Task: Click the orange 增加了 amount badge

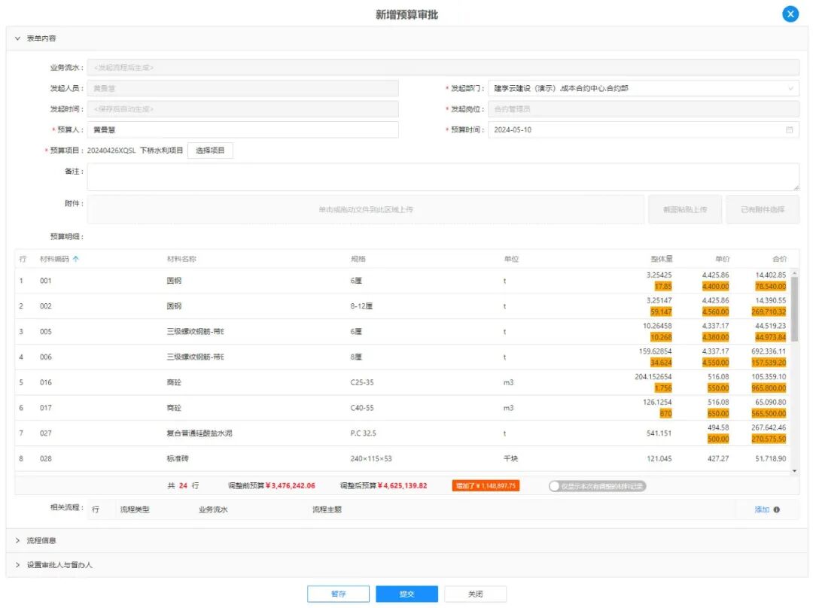Action: pos(486,486)
